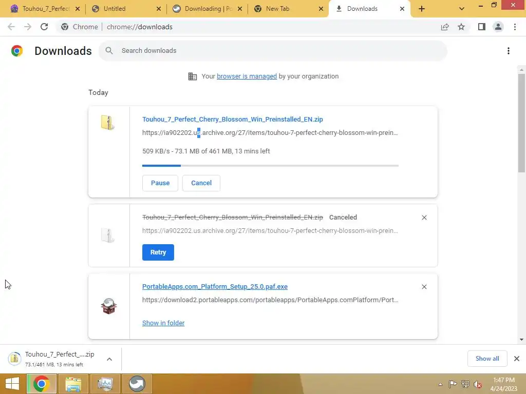Click the Chrome logo beside Downloads heading
This screenshot has height=394, width=526.
click(17, 51)
